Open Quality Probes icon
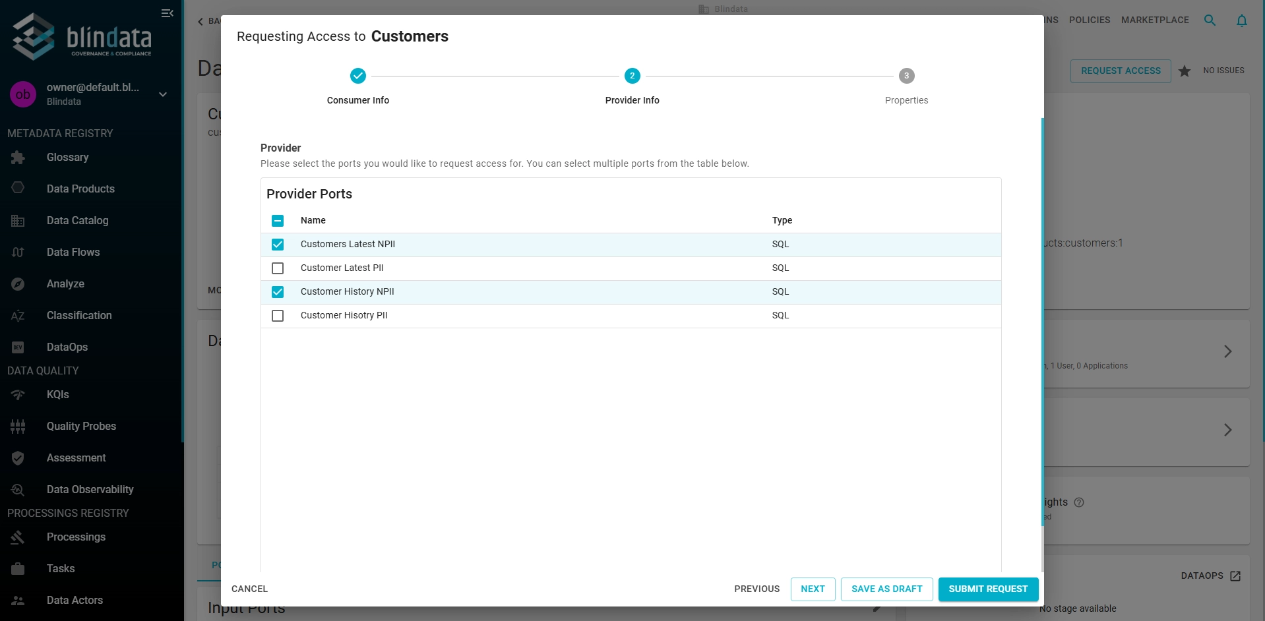The height and width of the screenshot is (621, 1265). 18,427
